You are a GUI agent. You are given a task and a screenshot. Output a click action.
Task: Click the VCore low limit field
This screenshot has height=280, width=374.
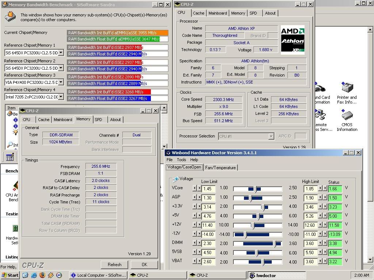(208, 189)
